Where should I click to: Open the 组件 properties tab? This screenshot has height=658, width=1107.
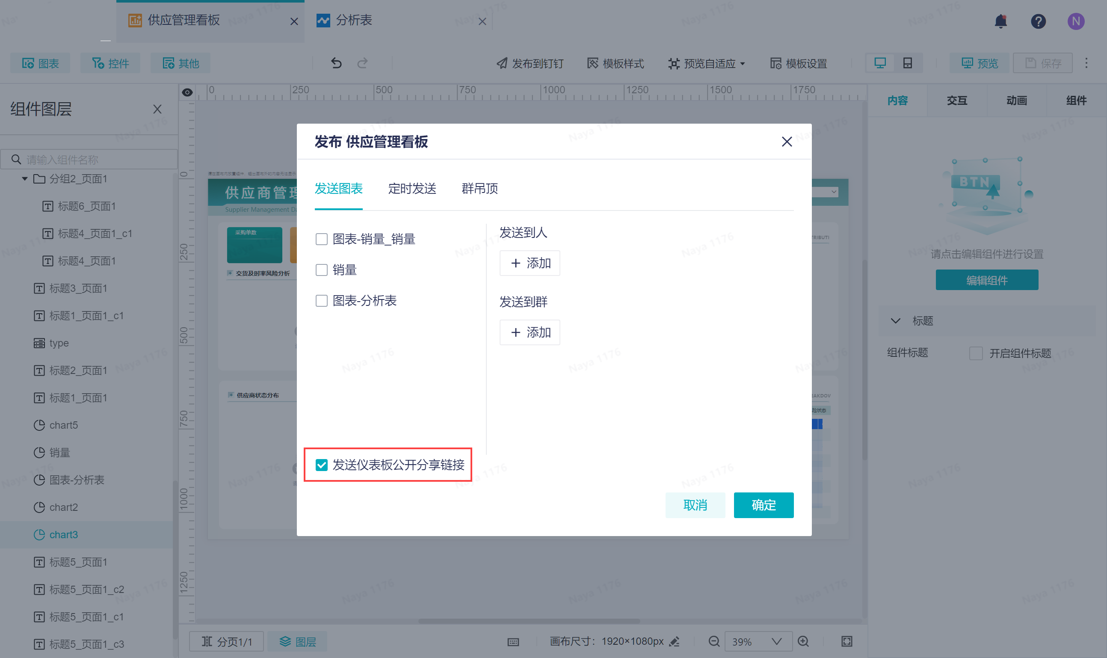pyautogui.click(x=1076, y=101)
